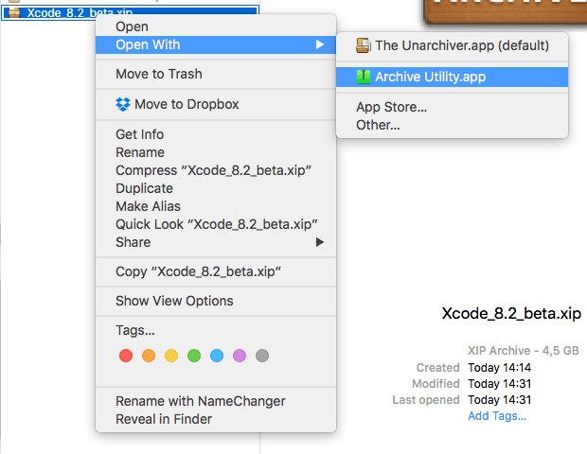Choose Show View Options
The height and width of the screenshot is (454, 587).
[x=216, y=301]
